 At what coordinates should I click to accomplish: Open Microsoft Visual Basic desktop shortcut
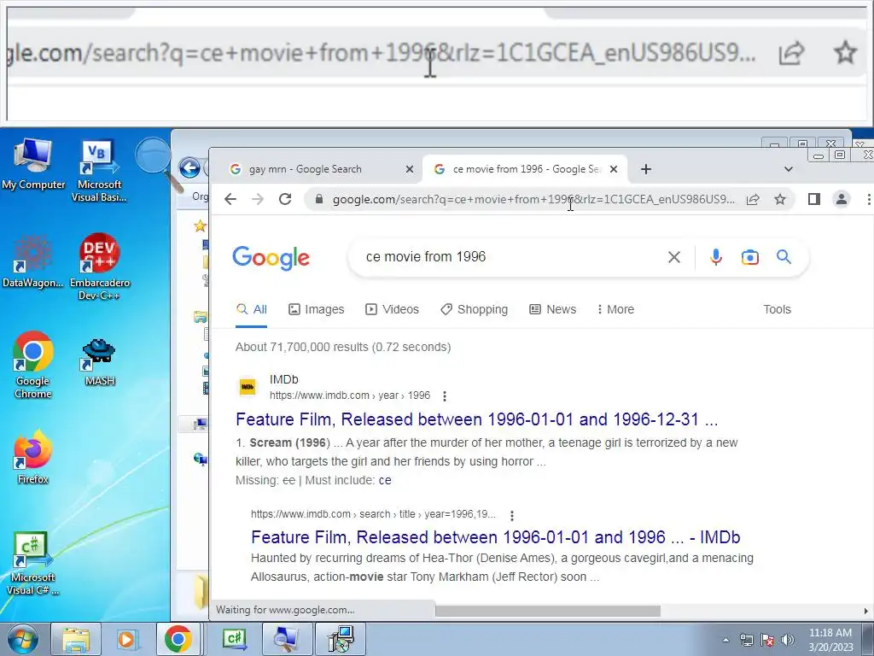coord(99,170)
